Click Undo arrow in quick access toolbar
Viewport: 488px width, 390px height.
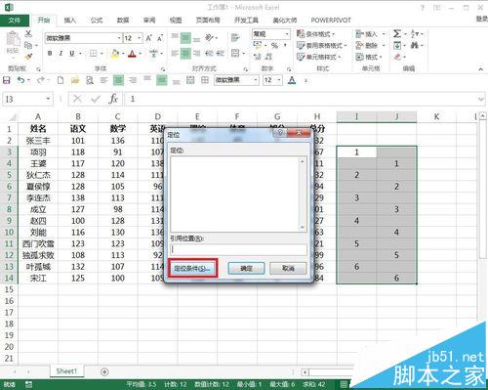20,80
